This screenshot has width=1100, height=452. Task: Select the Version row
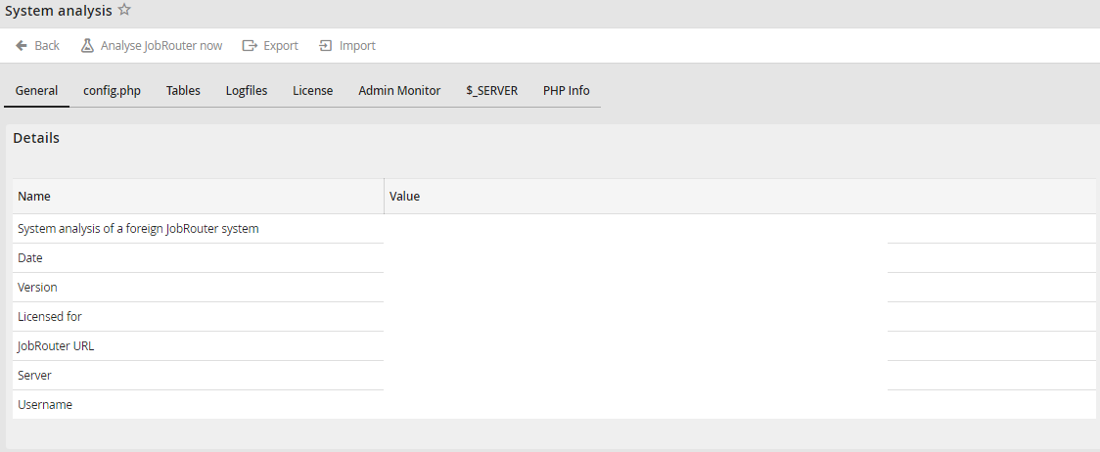[554, 288]
